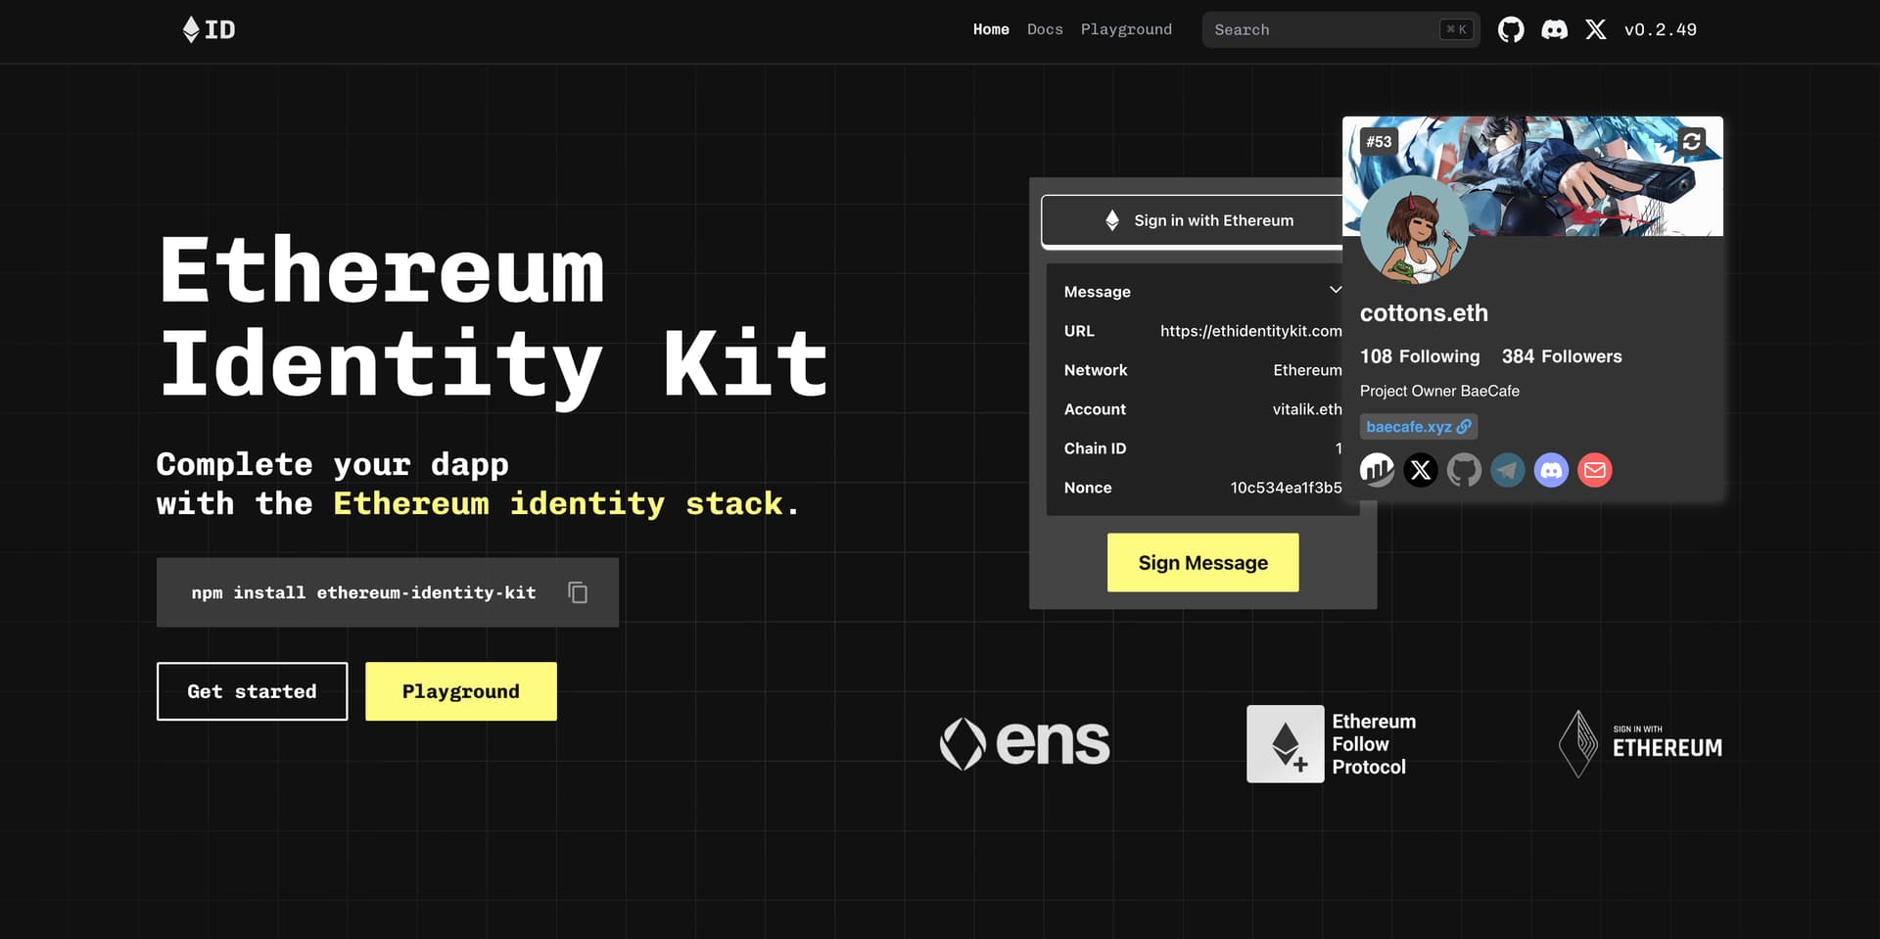Click the cottons.eth name
Viewport: 1880px width, 939px height.
pos(1424,313)
